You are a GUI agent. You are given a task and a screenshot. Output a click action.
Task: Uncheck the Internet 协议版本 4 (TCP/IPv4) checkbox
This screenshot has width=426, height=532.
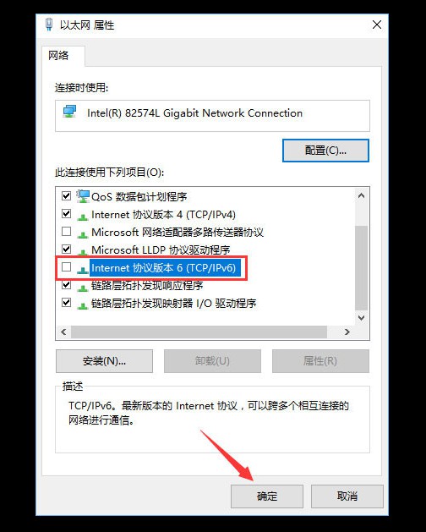[67, 214]
